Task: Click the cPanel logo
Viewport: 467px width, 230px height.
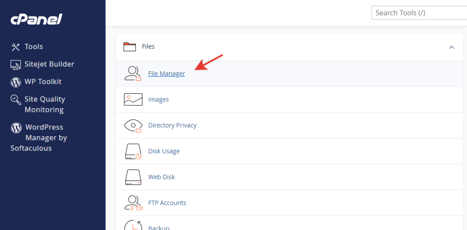Action: [36, 20]
